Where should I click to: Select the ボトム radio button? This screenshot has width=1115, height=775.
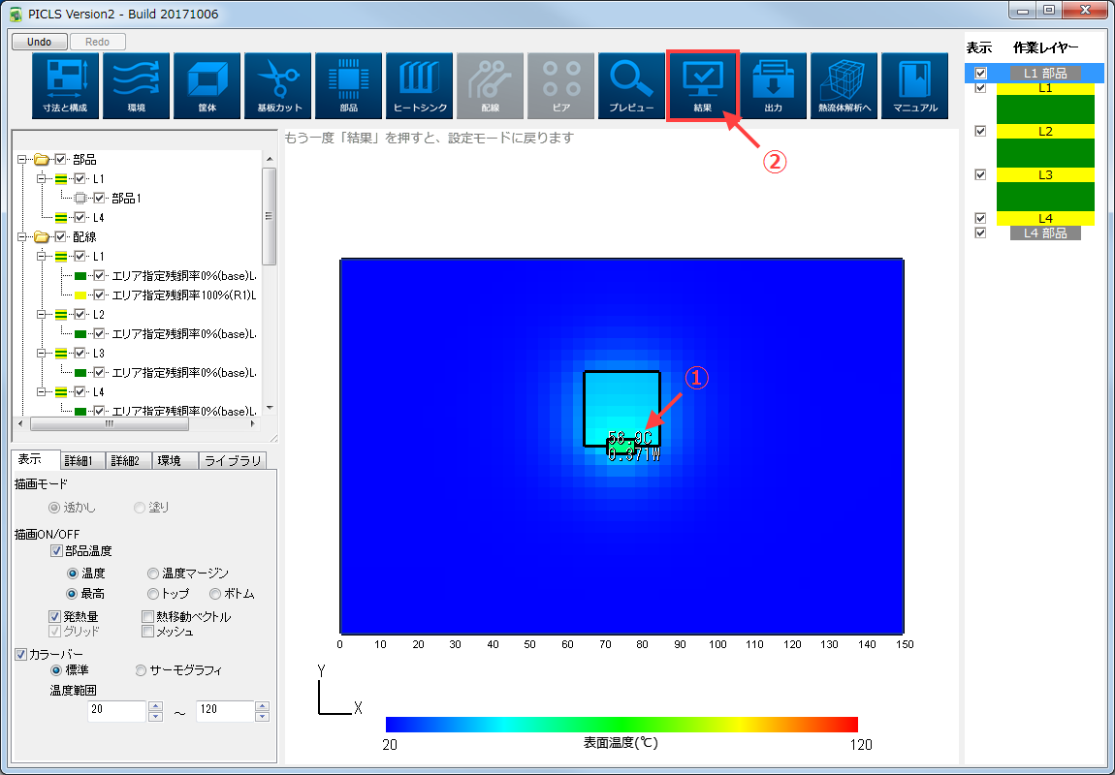point(214,594)
